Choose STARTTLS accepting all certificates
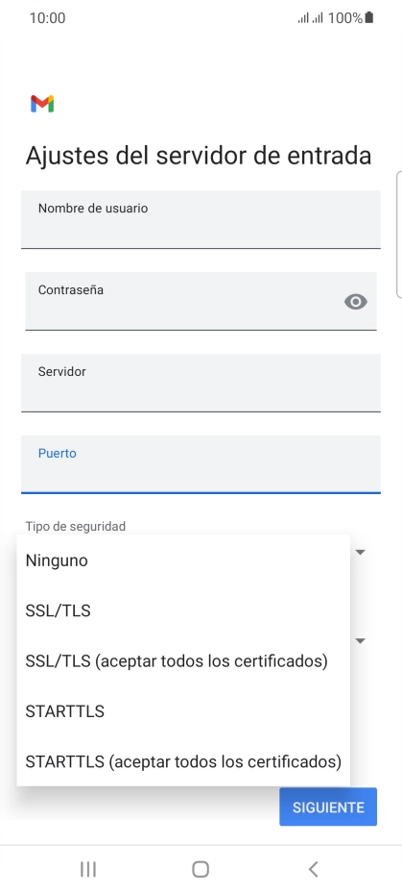Viewport: 402px width, 895px height. [x=183, y=761]
